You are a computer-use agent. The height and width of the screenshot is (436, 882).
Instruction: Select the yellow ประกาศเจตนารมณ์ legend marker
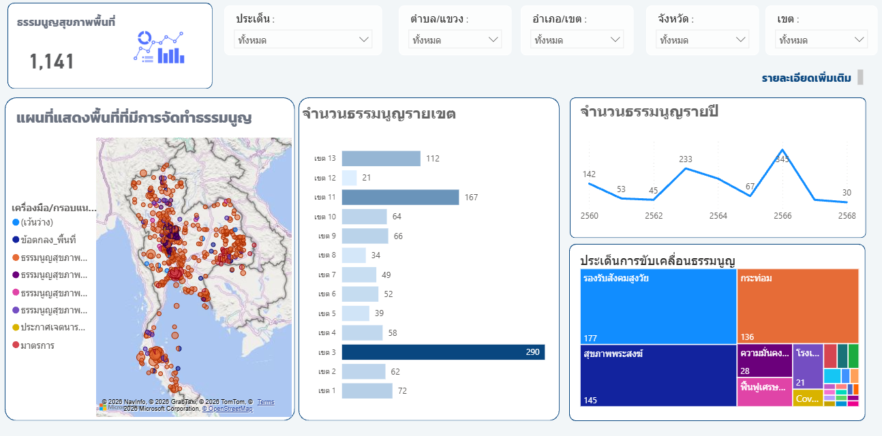(16, 328)
